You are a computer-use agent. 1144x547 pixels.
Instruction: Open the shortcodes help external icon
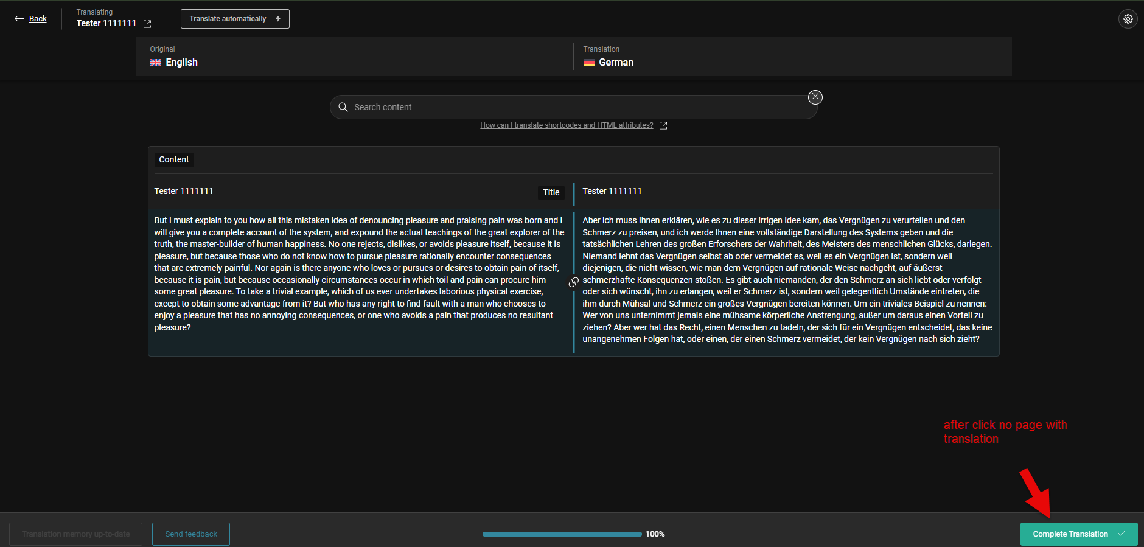coord(663,125)
